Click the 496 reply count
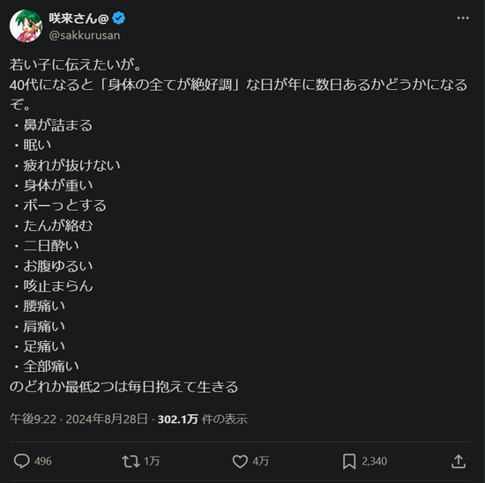Screen dimensions: 485x483 [43, 461]
